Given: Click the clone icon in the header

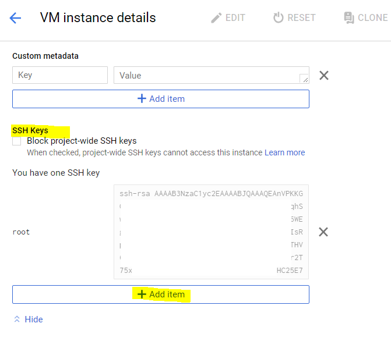Looking at the screenshot, I should pyautogui.click(x=349, y=17).
